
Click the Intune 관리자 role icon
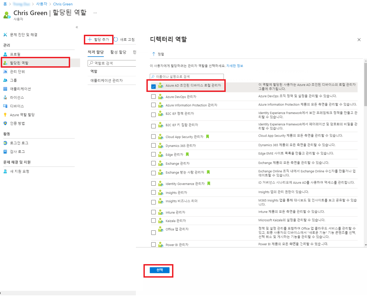[161, 212]
